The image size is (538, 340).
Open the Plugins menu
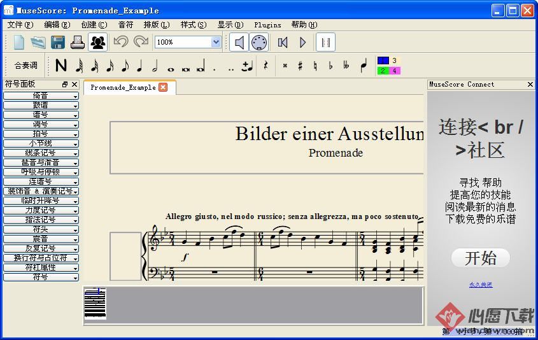pyautogui.click(x=267, y=25)
